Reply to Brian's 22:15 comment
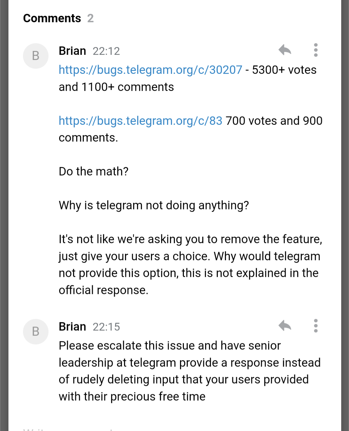Image resolution: width=349 pixels, height=431 pixels. (285, 326)
